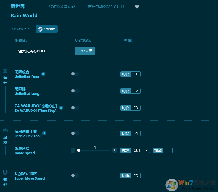
Task: Enable the ZA WARUDO Time Stop switch
Action: click(75, 108)
